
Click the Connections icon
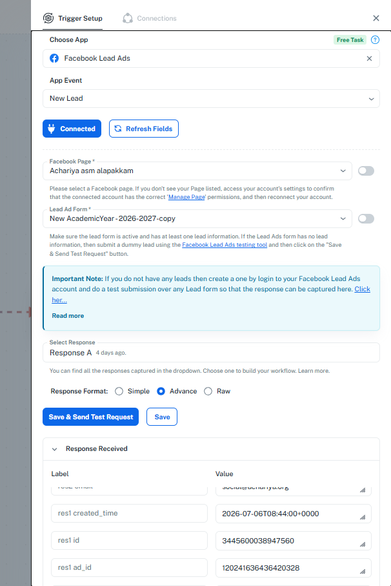[x=128, y=18]
